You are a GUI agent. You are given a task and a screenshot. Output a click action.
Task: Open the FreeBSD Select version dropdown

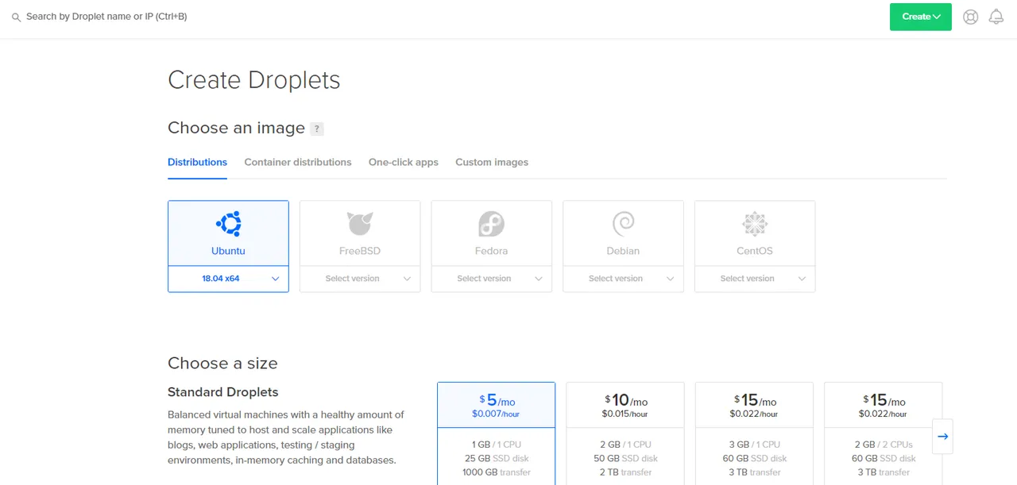360,279
